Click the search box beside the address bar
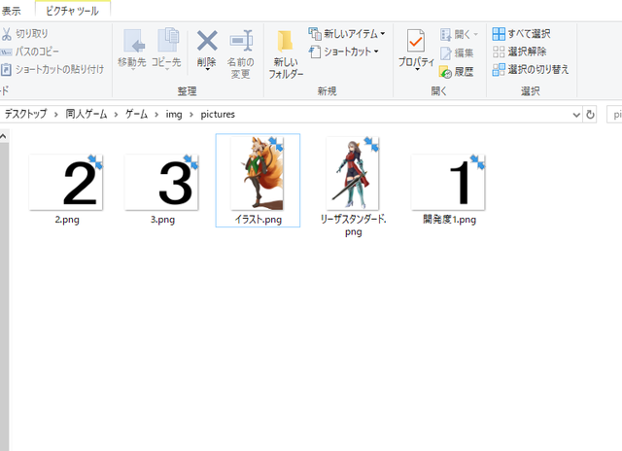 pos(614,115)
